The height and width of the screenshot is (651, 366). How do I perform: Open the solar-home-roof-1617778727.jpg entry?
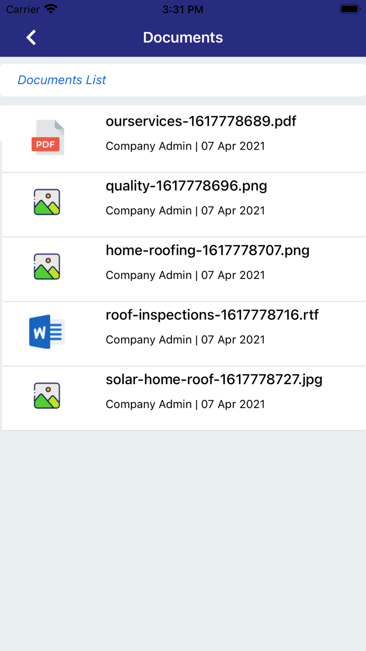point(214,379)
